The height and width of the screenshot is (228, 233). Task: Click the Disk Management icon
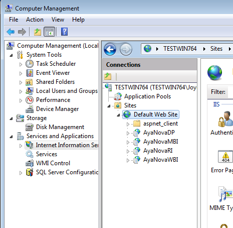(x=30, y=127)
